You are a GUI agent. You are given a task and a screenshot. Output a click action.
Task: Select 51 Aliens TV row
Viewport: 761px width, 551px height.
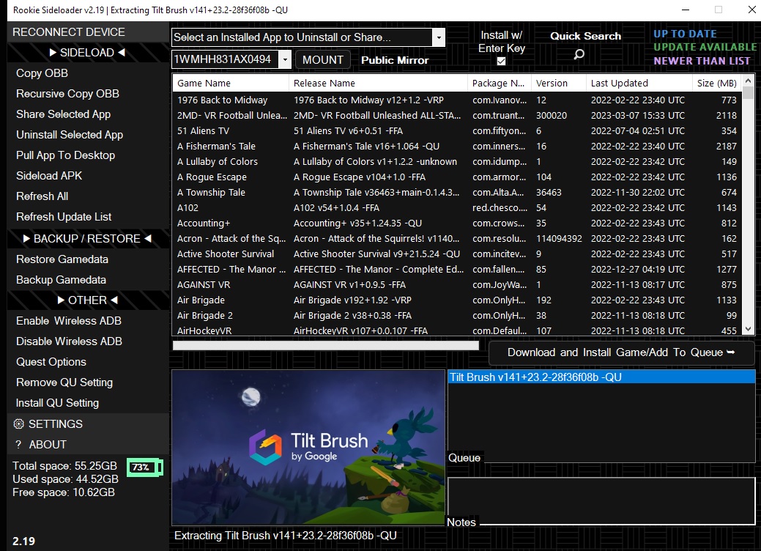coord(457,131)
